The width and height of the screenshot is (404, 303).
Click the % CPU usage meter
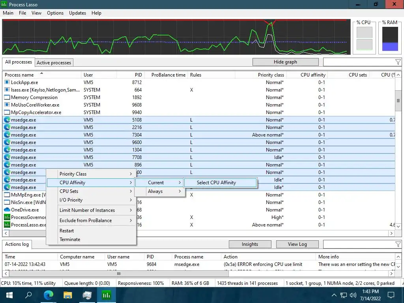364,39
